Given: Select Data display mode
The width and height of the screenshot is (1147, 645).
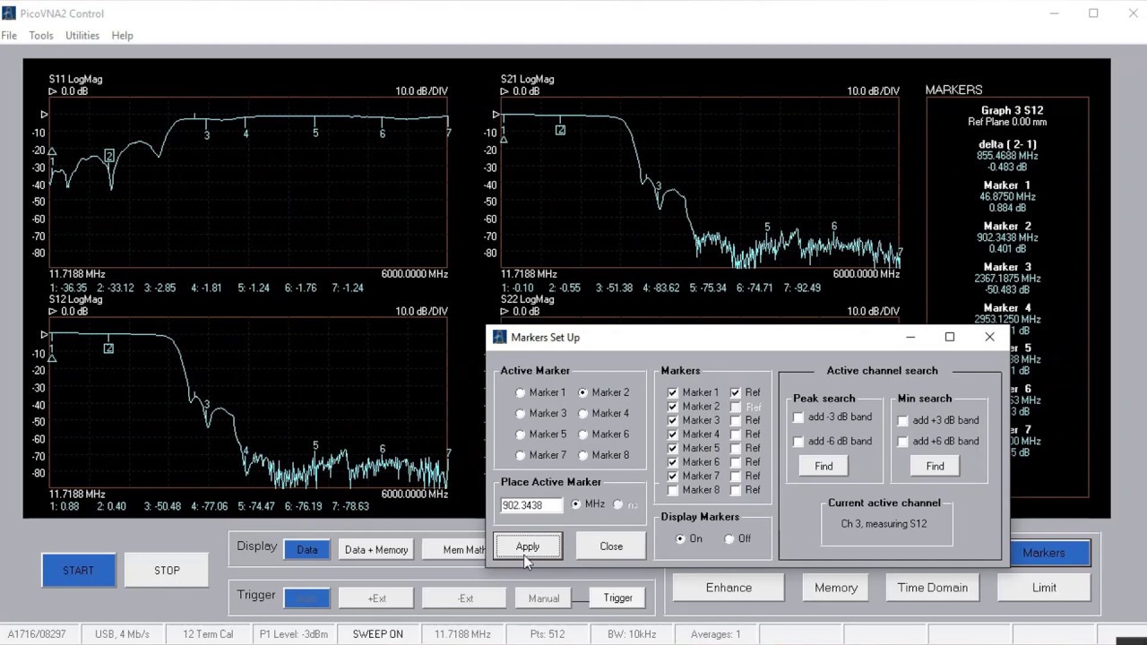Looking at the screenshot, I should [x=306, y=550].
